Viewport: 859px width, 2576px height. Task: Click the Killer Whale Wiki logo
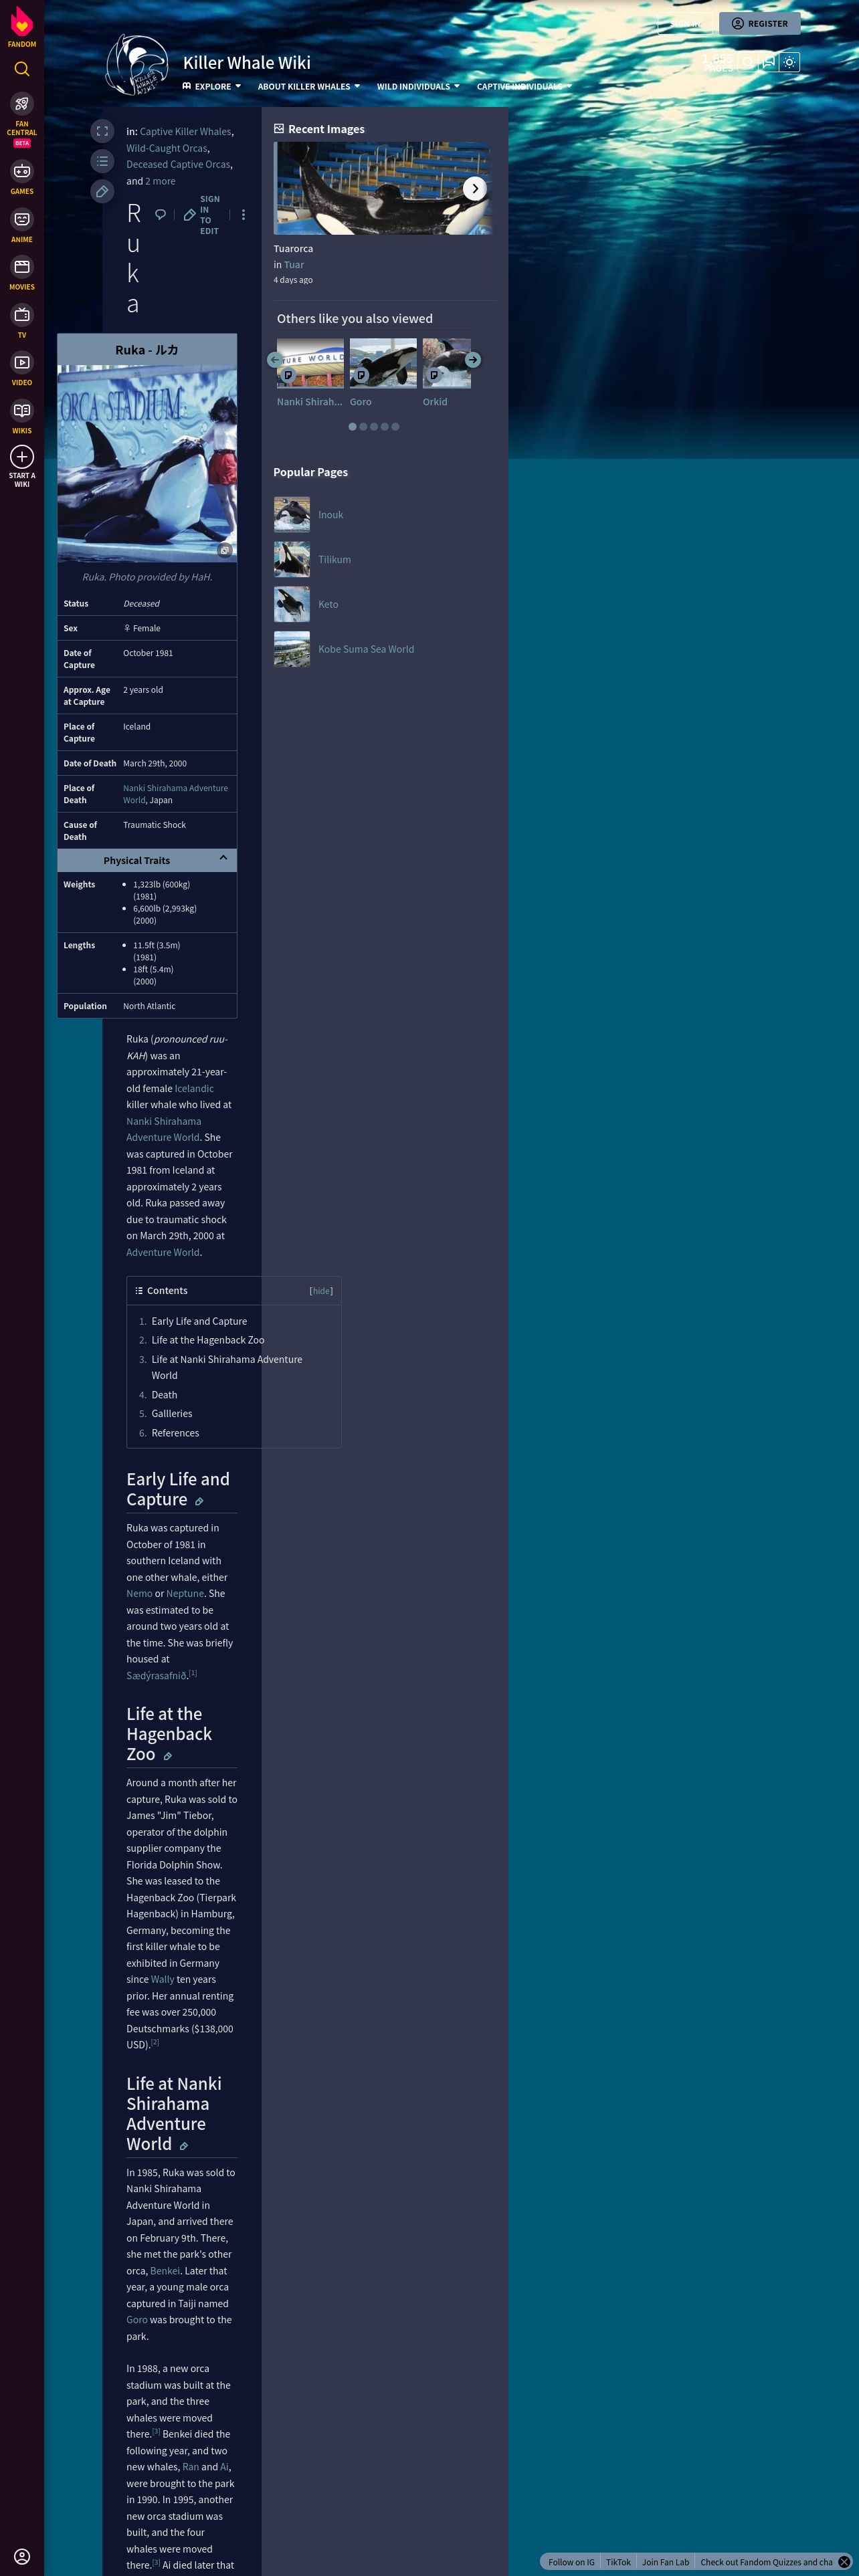[x=137, y=65]
